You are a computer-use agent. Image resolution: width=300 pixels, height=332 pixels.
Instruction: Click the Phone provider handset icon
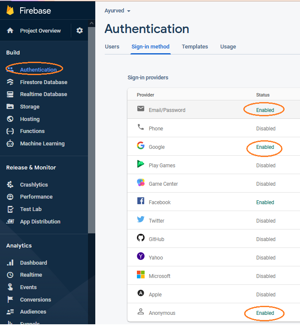141,127
